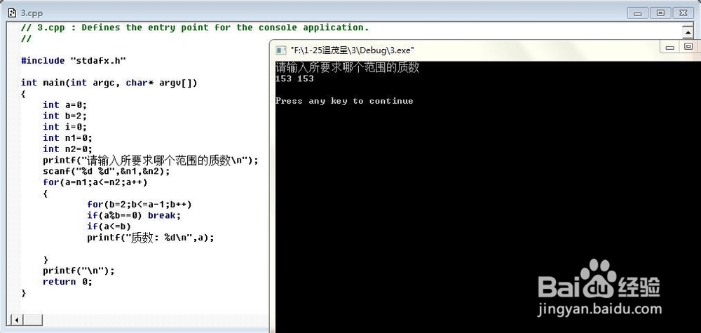701x333 pixels.
Task: Minimize the 3.exe console window
Action: pyautogui.click(x=669, y=46)
